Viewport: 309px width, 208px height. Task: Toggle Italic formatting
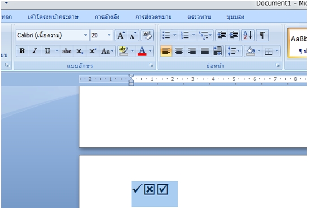click(x=35, y=51)
